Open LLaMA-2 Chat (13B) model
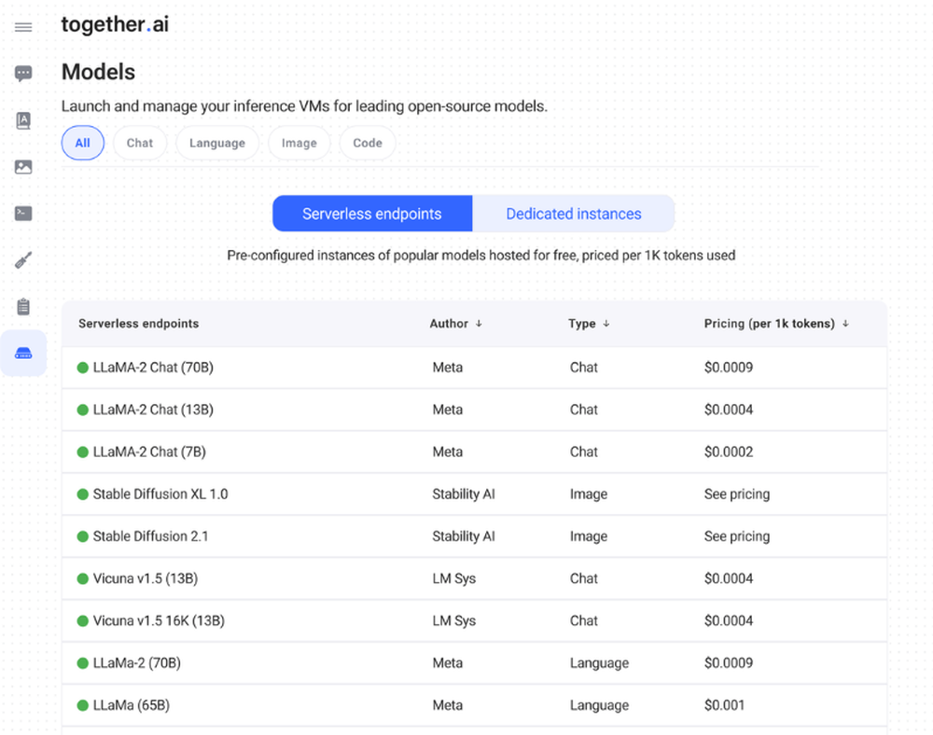The height and width of the screenshot is (735, 933). click(x=153, y=409)
